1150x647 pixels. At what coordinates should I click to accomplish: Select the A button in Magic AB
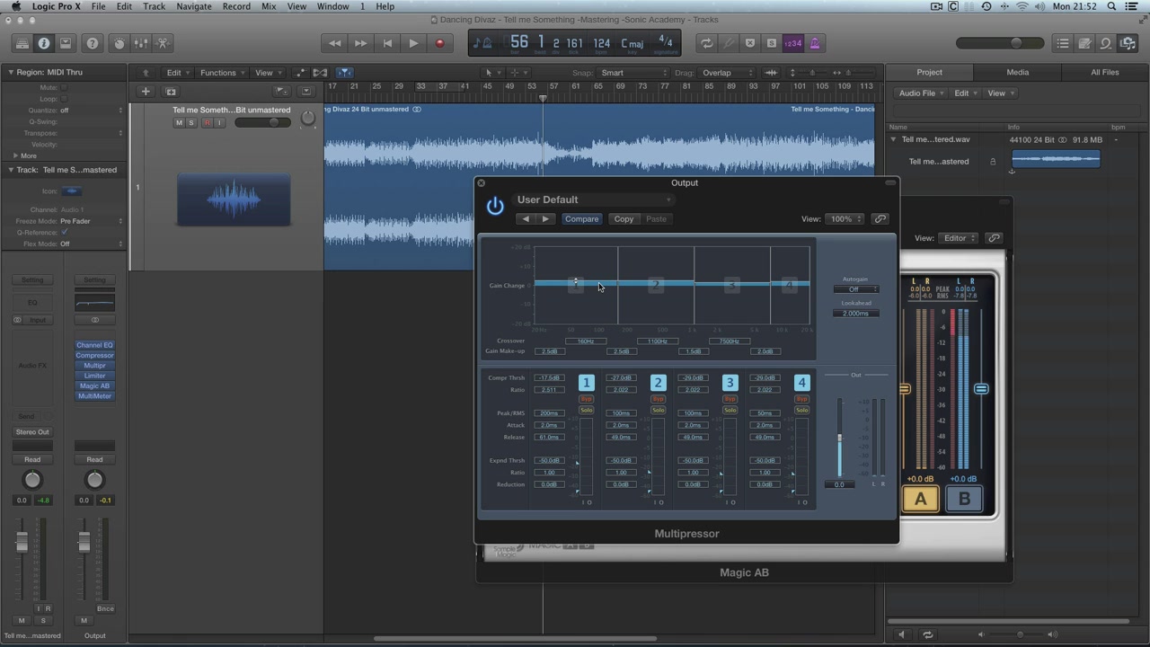pyautogui.click(x=921, y=500)
